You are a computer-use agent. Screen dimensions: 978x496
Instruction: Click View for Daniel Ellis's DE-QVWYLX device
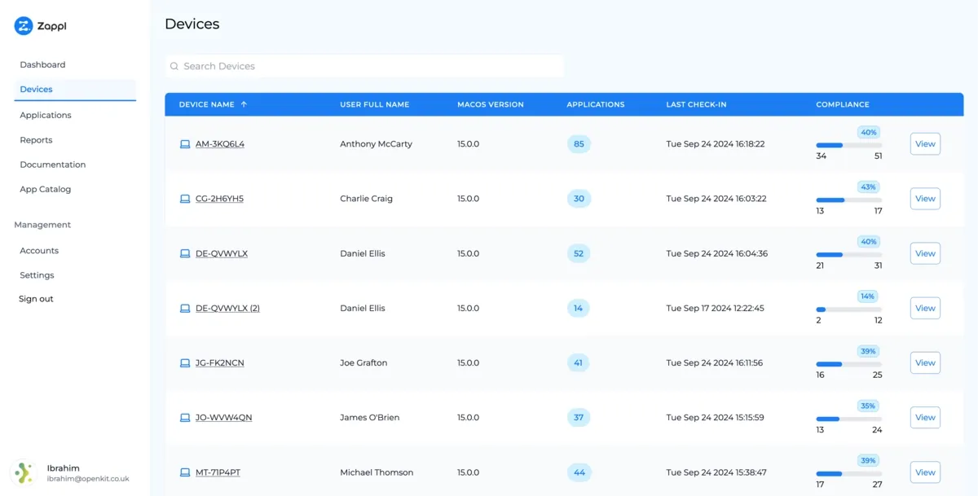coord(924,253)
